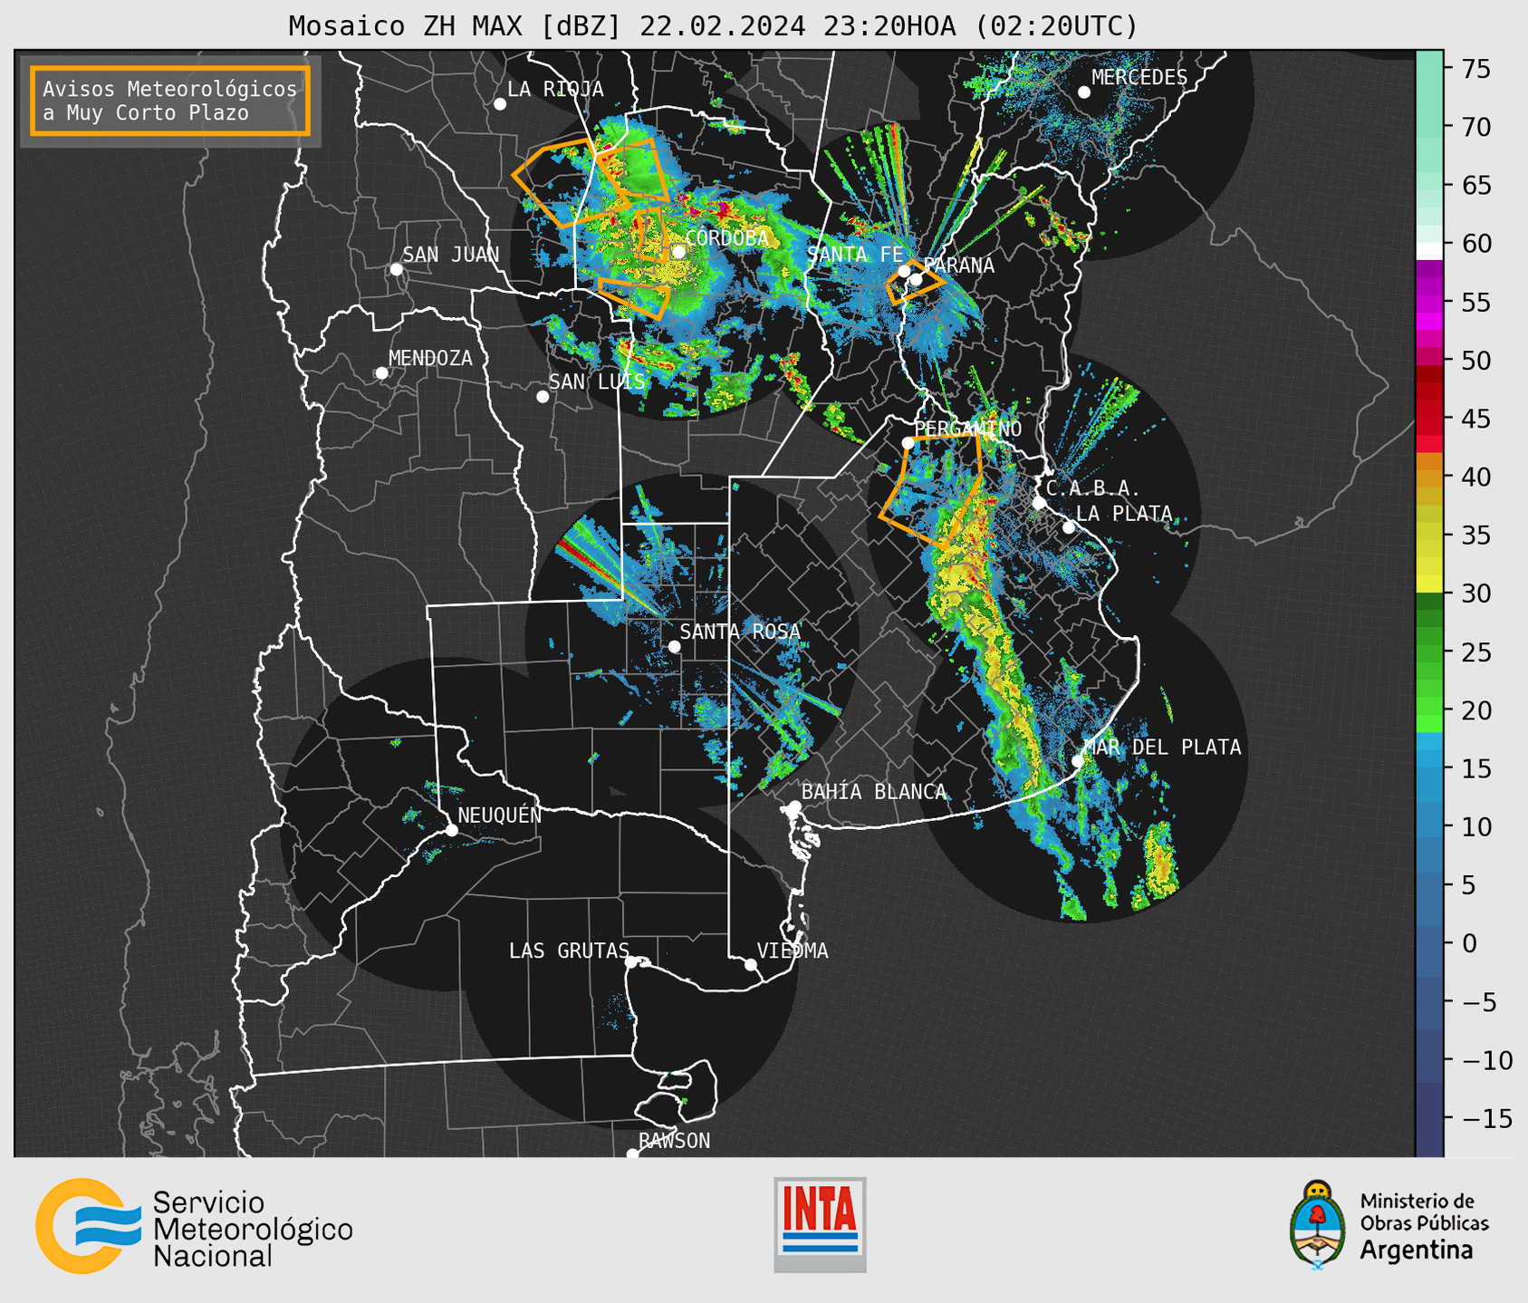Image resolution: width=1528 pixels, height=1303 pixels.
Task: Click the San Luis city marker dot
Action: point(543,396)
